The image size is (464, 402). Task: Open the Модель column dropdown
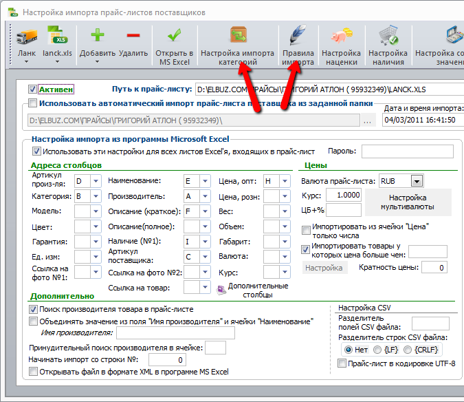(96, 211)
